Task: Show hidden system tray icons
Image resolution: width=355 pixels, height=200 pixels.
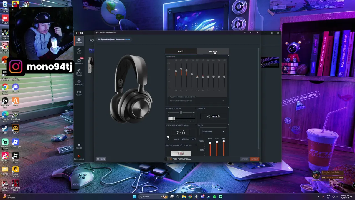Action: pyautogui.click(x=318, y=197)
